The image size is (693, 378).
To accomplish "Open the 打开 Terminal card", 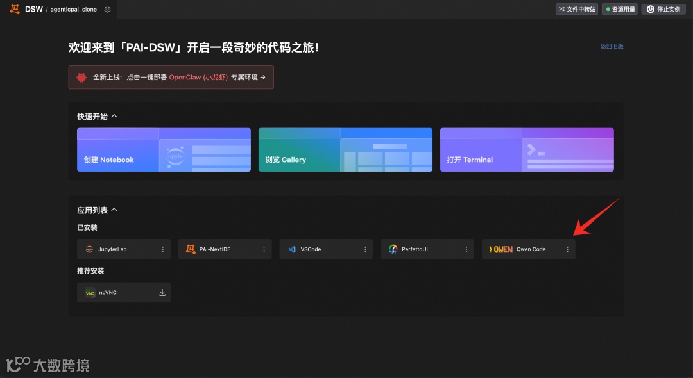I will [x=527, y=150].
